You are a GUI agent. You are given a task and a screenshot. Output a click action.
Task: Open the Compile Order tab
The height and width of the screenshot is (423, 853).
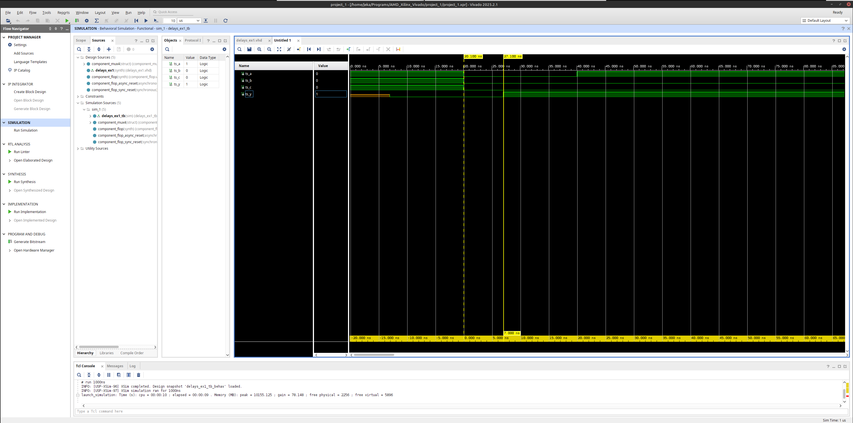[x=132, y=353]
